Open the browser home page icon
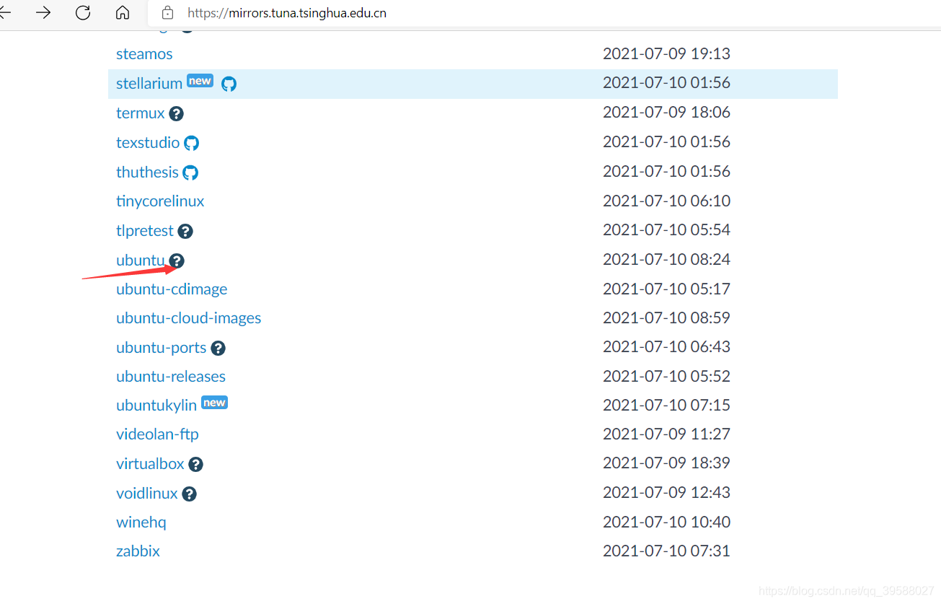 [123, 12]
